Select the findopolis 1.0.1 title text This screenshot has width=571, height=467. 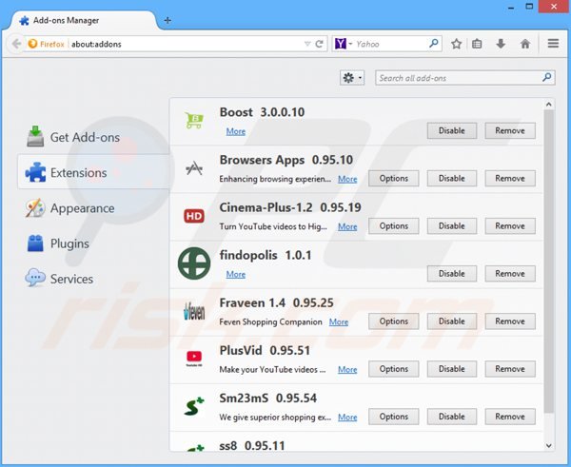266,255
